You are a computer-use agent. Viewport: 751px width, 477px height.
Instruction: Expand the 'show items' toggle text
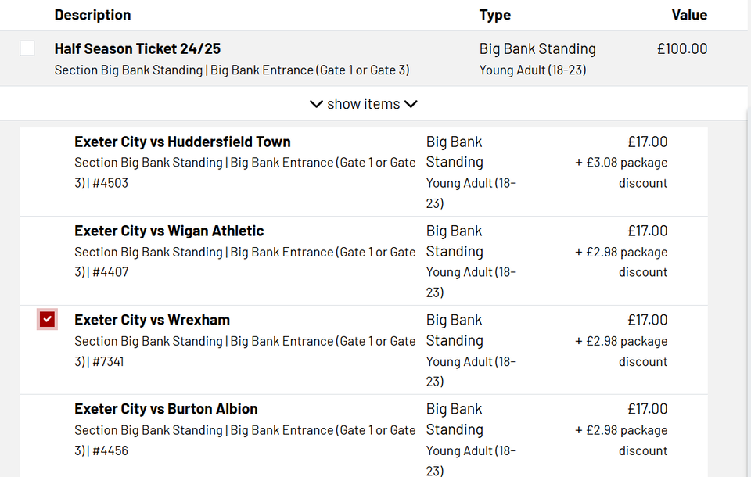click(363, 104)
